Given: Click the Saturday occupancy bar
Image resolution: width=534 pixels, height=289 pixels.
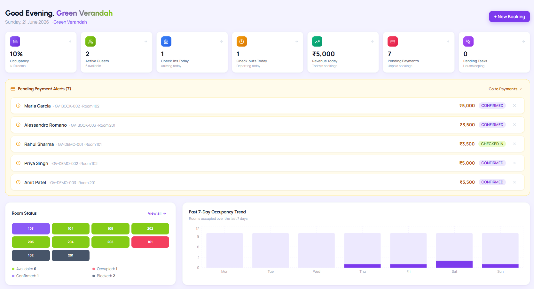Looking at the screenshot, I should (454, 264).
